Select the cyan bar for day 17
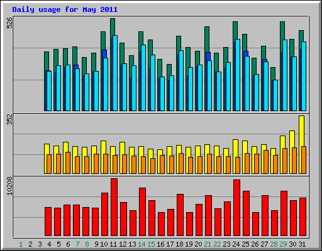 pos(172,93)
